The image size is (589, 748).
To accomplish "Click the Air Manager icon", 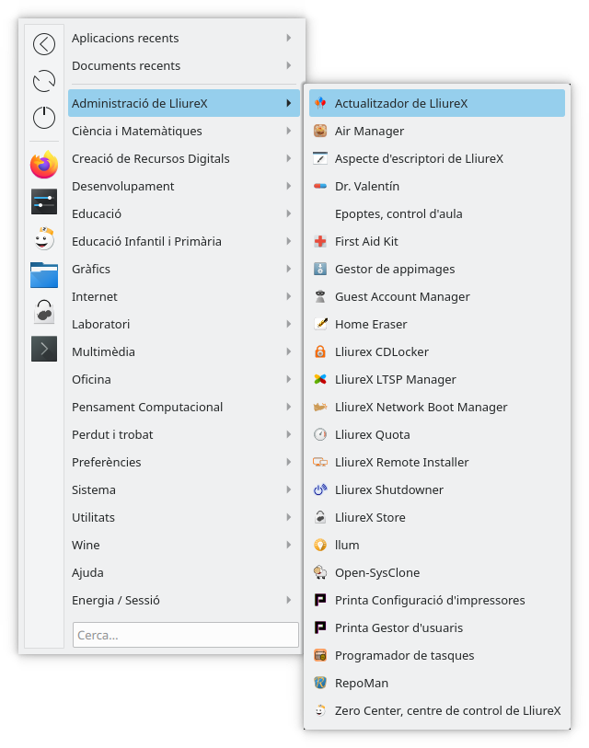I will pyautogui.click(x=320, y=132).
